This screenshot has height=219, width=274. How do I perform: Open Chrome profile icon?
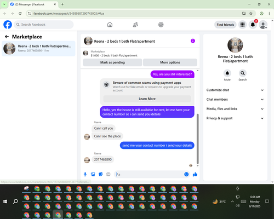coord(261,14)
